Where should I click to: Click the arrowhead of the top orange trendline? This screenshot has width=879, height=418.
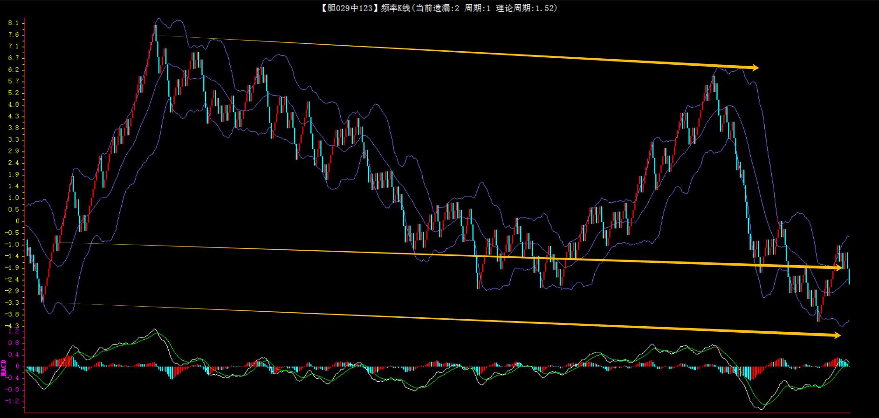(755, 68)
